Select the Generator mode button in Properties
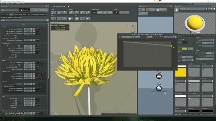 pyautogui.click(x=25, y=10)
